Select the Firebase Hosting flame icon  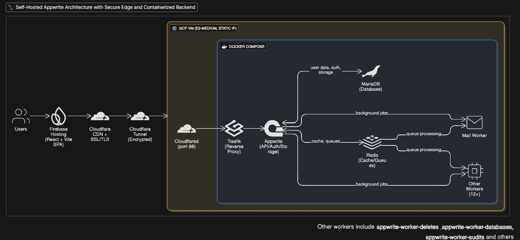58,117
